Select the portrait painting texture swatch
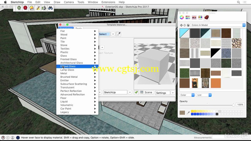Screen dimensions: 251x141 [195, 83]
